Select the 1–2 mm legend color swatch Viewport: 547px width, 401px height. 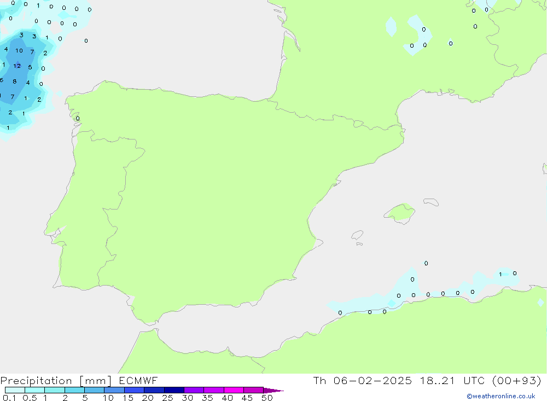[x=55, y=390]
